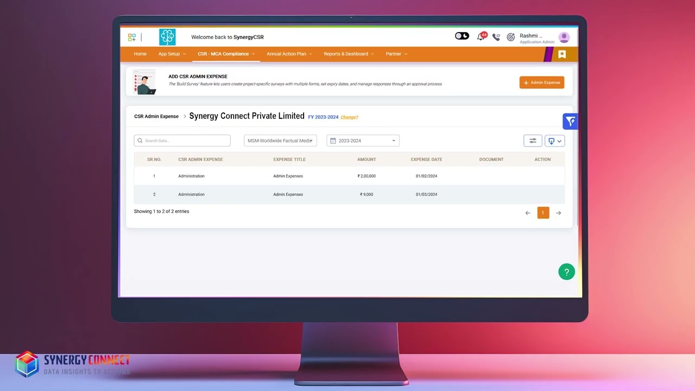
Task: Click Administration in row 1
Action: (x=191, y=176)
